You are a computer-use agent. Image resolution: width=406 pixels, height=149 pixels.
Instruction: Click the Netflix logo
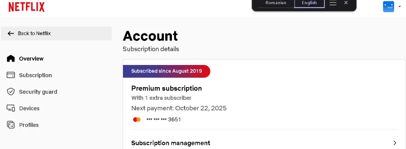(27, 7)
